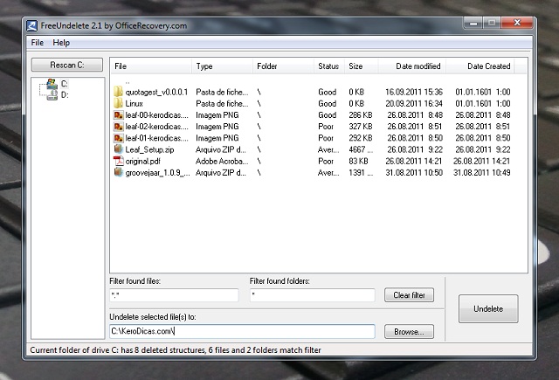This screenshot has height=380, width=559.
Task: Click Adobe Acroba... type cell
Action: (x=222, y=161)
